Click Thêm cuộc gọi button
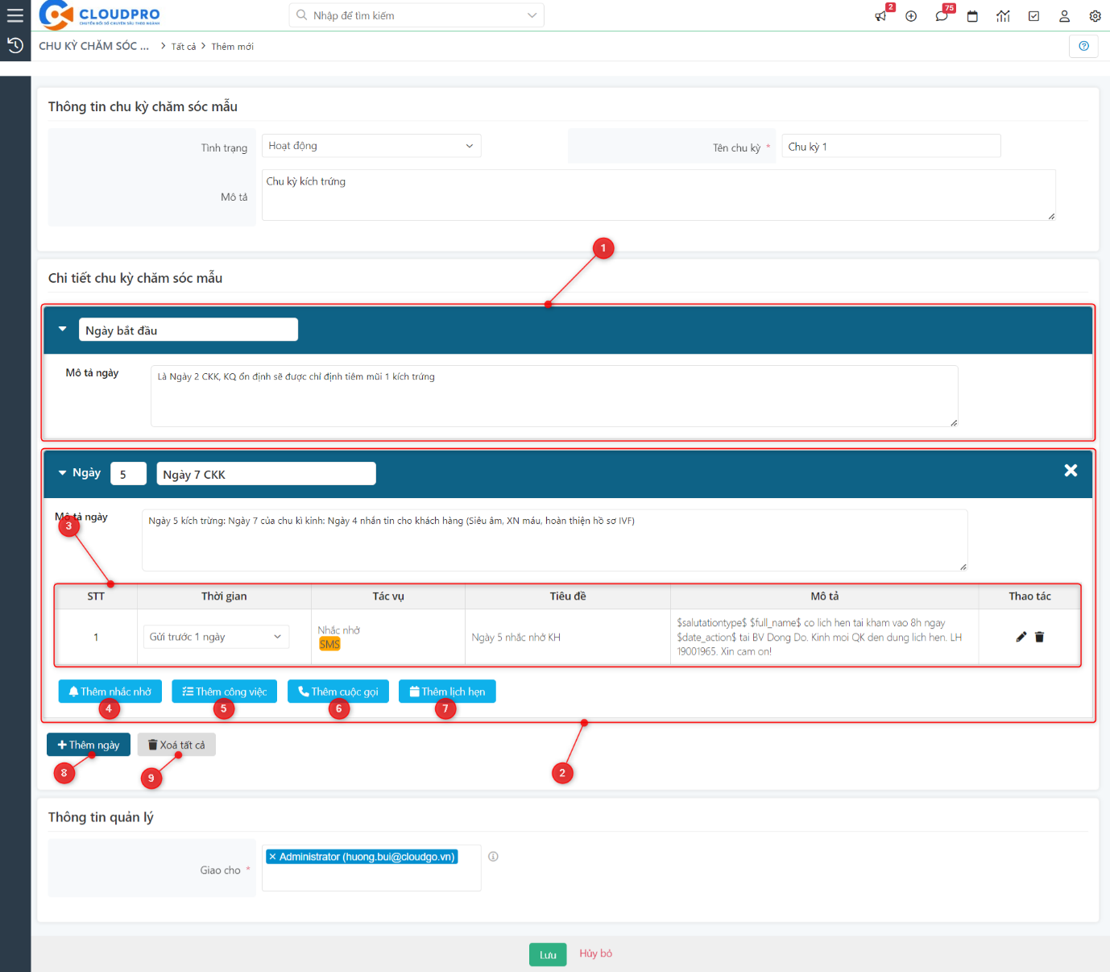The image size is (1110, 972). click(338, 692)
